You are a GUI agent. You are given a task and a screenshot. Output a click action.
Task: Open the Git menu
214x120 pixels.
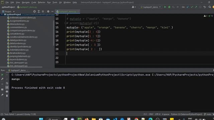tap(60, 2)
